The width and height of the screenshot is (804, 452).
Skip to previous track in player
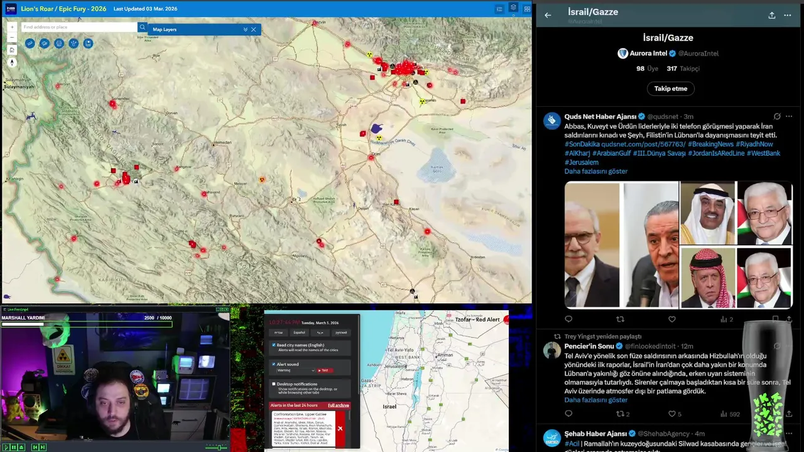pyautogui.click(x=35, y=447)
